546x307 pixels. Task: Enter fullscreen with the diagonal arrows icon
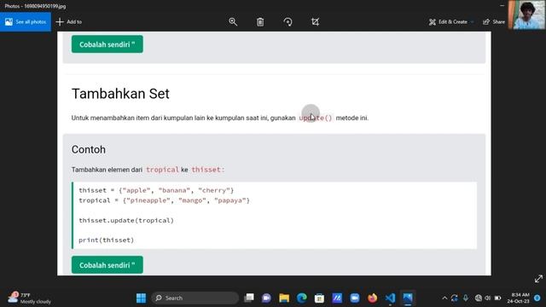point(538,279)
